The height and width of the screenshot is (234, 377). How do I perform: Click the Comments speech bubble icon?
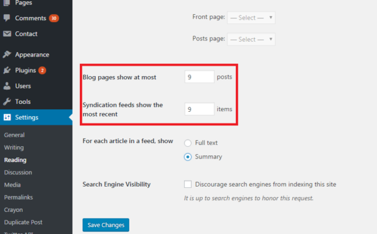[7, 18]
